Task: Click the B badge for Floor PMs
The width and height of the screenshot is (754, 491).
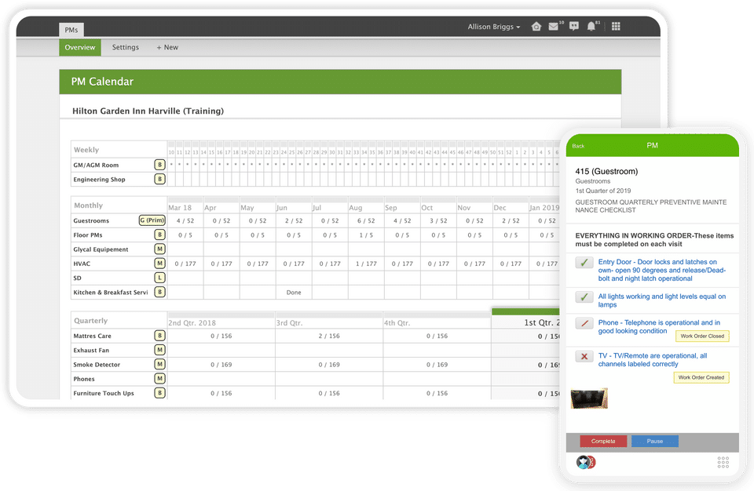Action: click(x=159, y=235)
